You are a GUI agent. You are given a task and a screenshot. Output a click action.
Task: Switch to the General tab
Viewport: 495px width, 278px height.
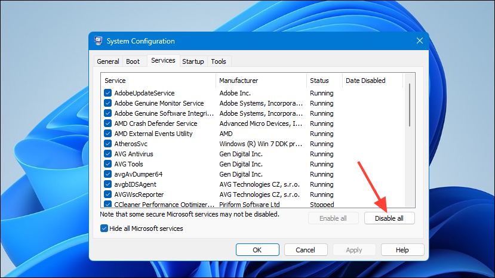pyautogui.click(x=108, y=61)
